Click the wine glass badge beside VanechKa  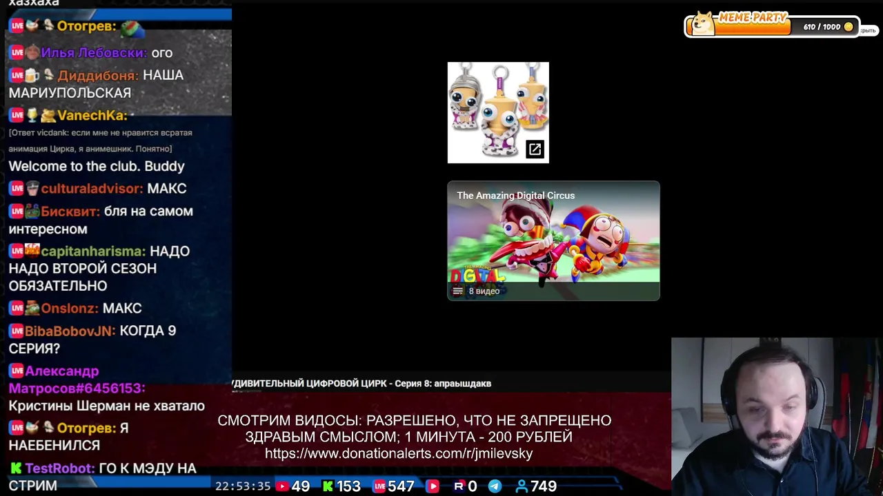pos(32,116)
